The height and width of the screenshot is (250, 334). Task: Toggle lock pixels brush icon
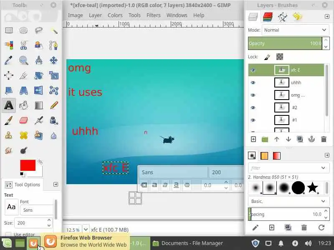tap(267, 57)
